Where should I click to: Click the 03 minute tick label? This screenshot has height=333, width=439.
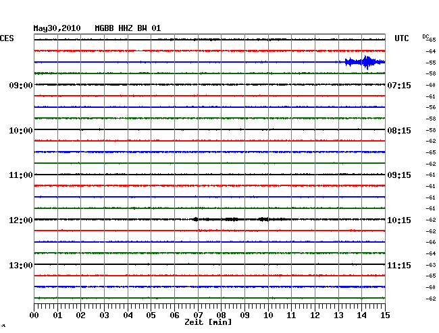[x=105, y=315]
